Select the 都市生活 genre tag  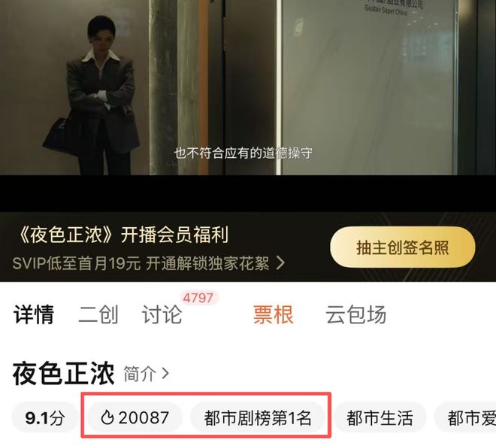tap(380, 417)
